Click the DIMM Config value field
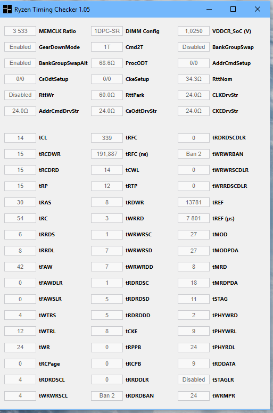Image resolution: width=273 pixels, height=413 pixels. pos(107,31)
